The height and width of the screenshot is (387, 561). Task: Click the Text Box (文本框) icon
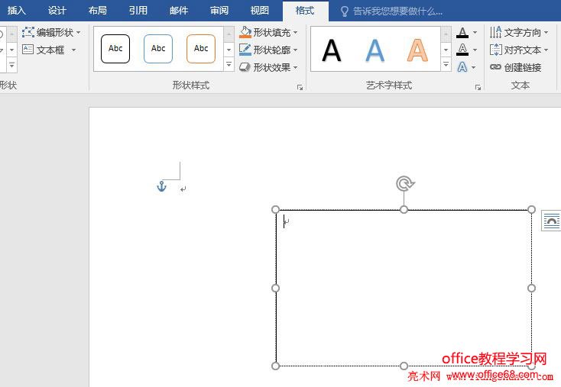[28, 50]
